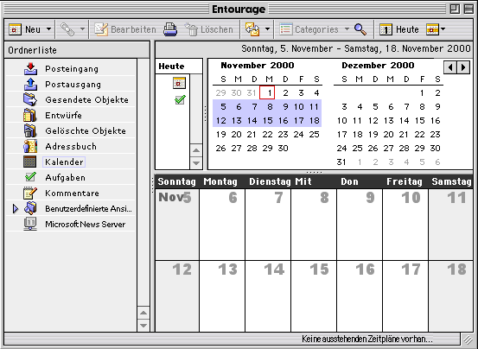Image resolution: width=478 pixels, height=349 pixels.
Task: Click the Aufgaben checkmark icon
Action: pyautogui.click(x=30, y=177)
